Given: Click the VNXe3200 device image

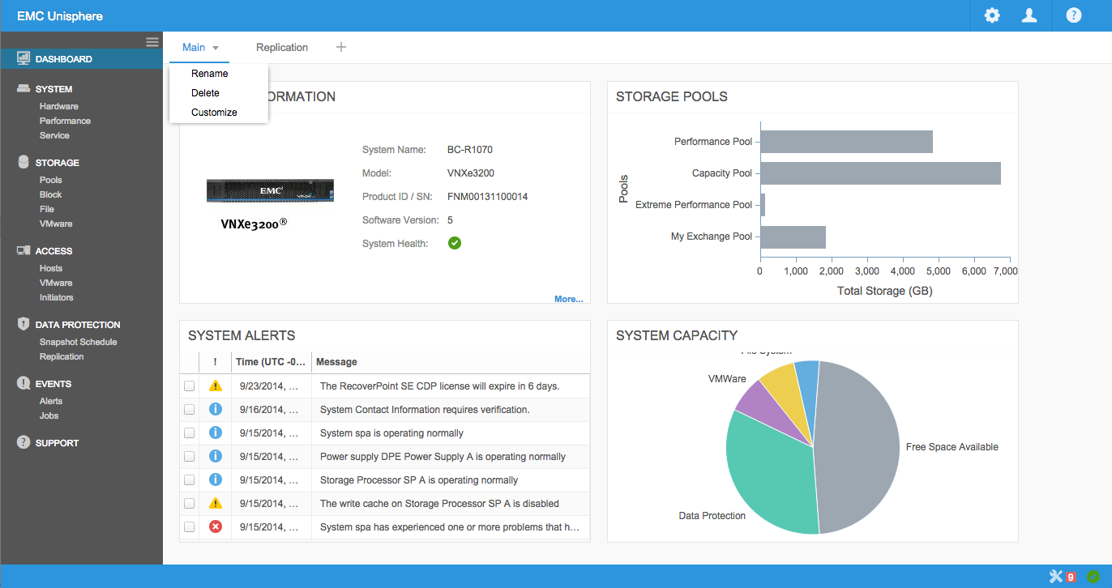Looking at the screenshot, I should pos(271,190).
